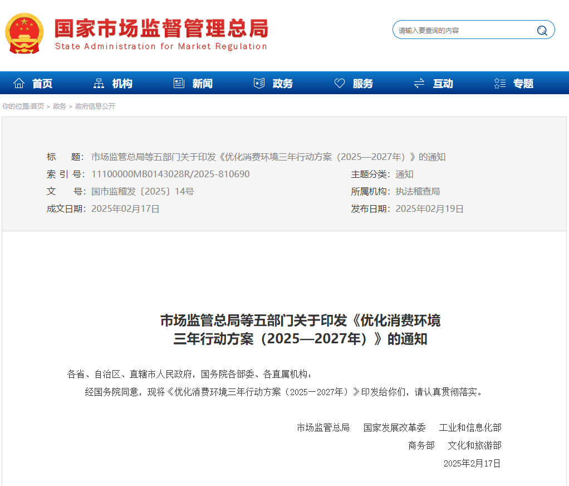The height and width of the screenshot is (486, 569).
Task: Click the document number 国市监稽发〔2025〕14号
Action: pyautogui.click(x=143, y=191)
